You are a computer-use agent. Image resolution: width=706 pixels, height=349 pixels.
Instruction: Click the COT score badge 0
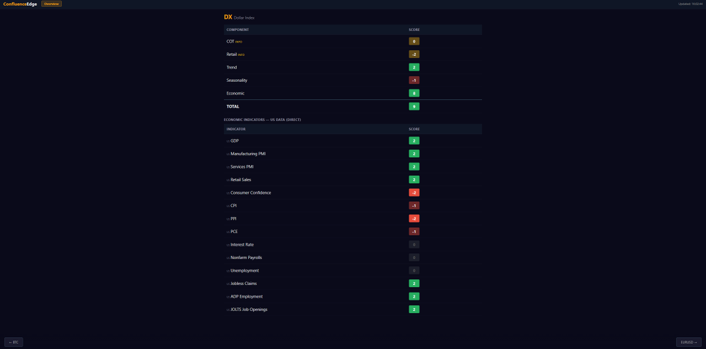(x=414, y=41)
